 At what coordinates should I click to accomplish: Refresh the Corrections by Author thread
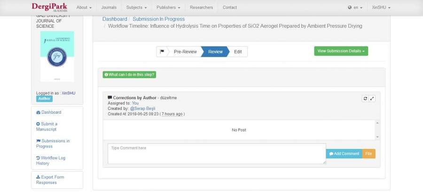(x=365, y=99)
